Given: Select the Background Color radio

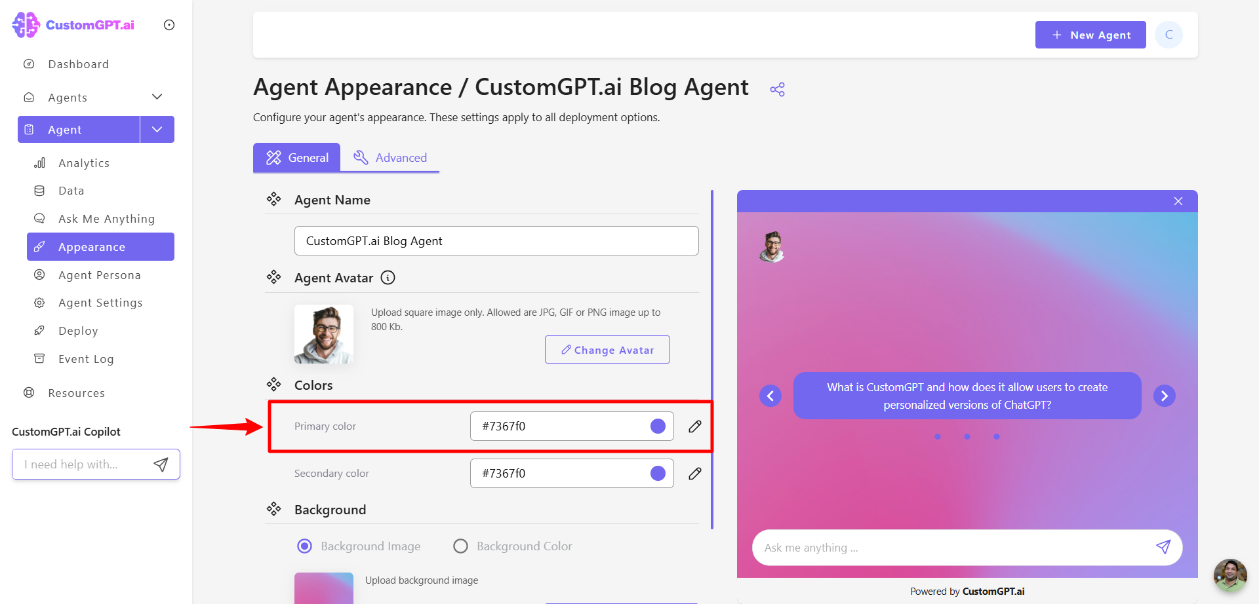Looking at the screenshot, I should tap(461, 546).
